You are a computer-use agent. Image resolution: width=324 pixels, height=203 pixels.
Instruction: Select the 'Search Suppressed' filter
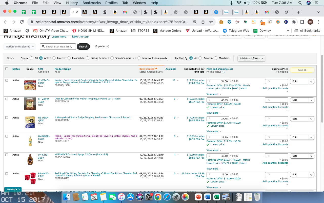112,58
